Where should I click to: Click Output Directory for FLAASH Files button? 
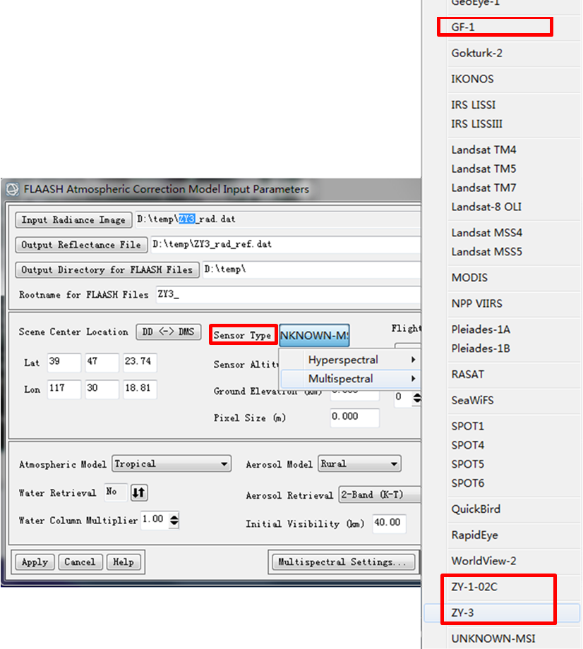[107, 270]
